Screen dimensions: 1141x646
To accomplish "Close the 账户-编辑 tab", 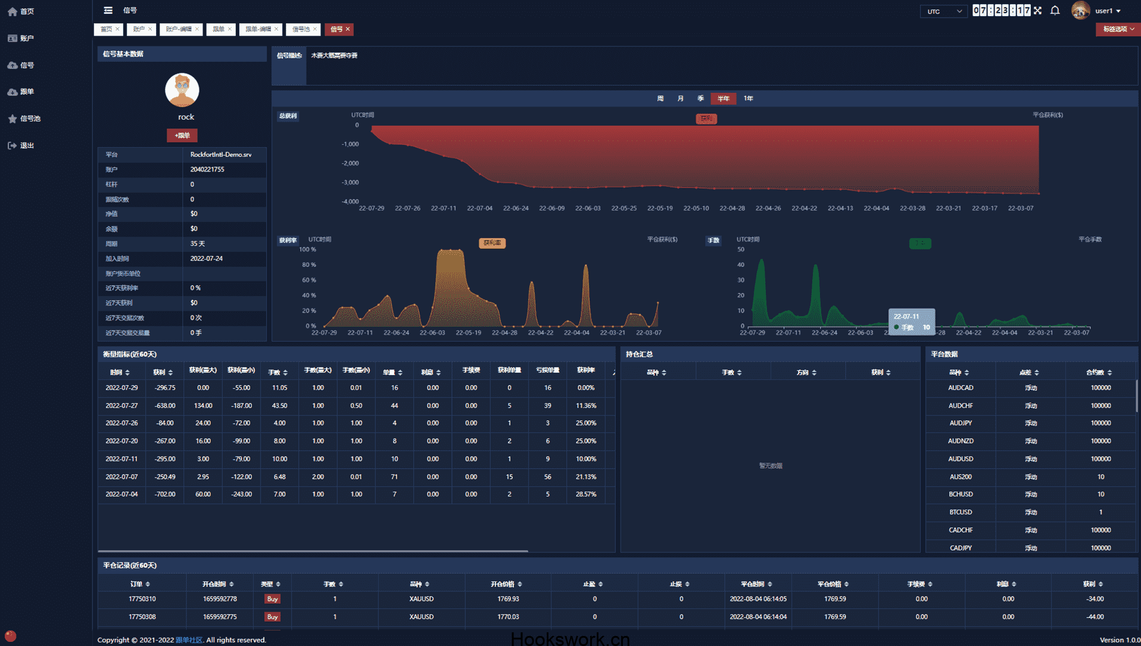I will (197, 29).
